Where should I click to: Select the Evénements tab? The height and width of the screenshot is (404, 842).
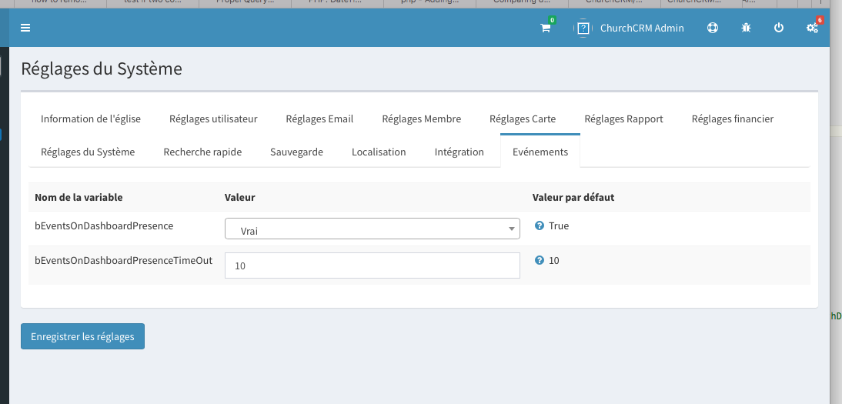pos(540,152)
